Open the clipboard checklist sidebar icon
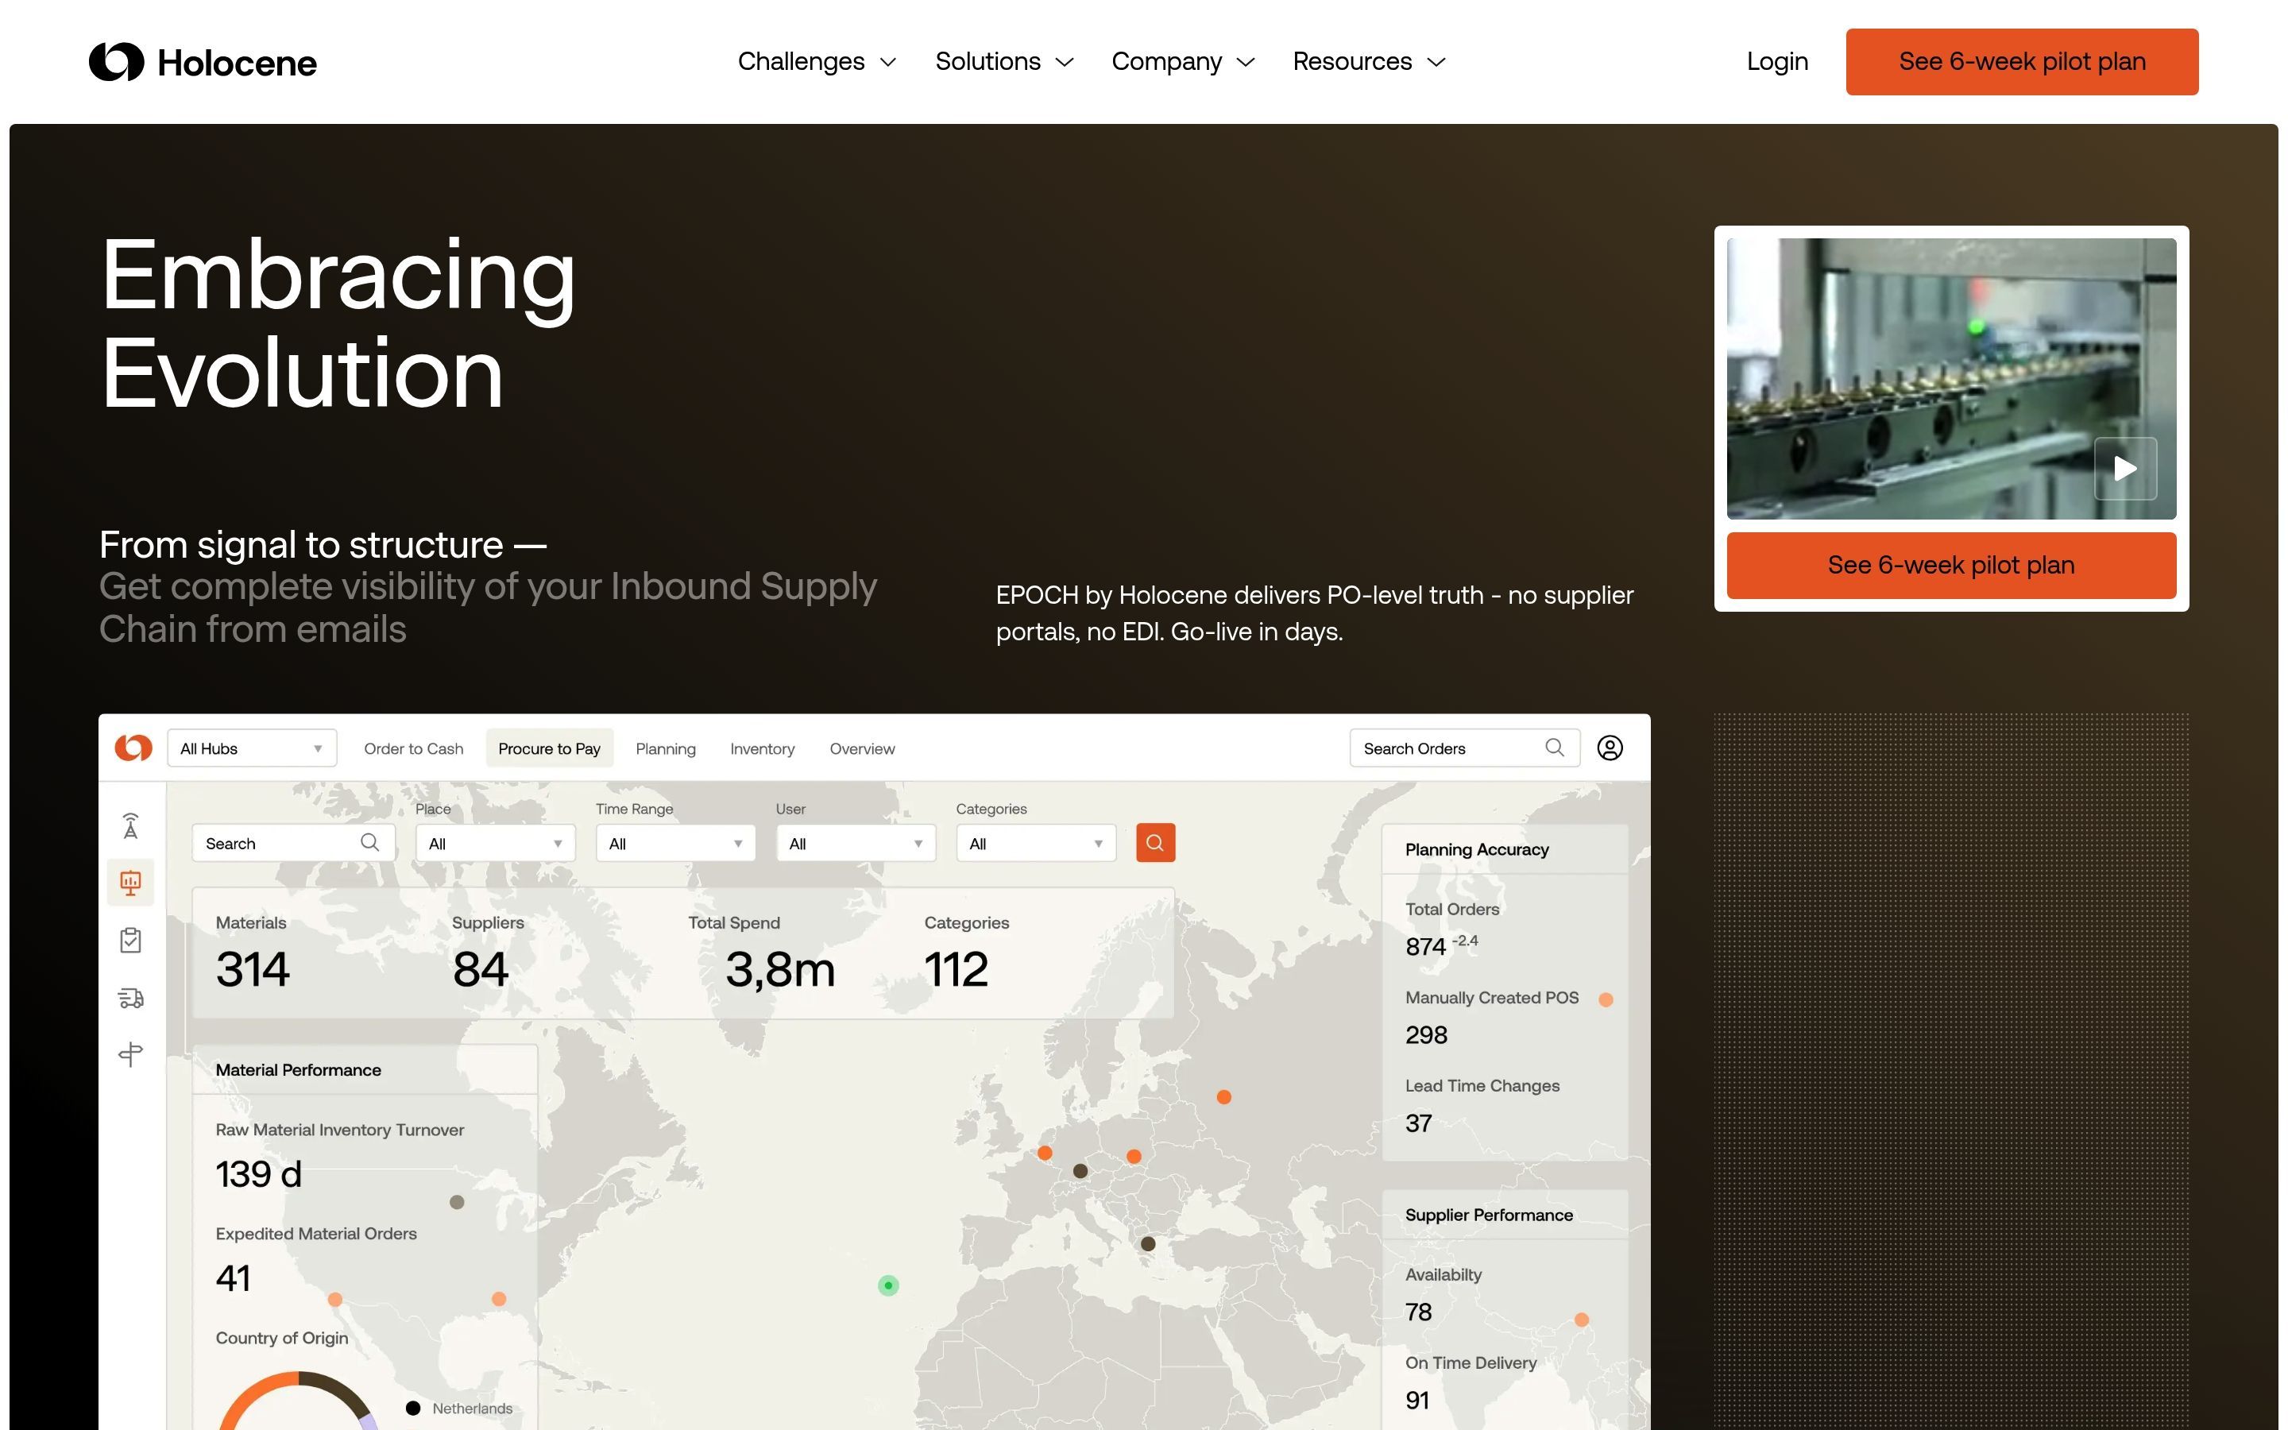Viewport: 2288px width, 1430px height. pyautogui.click(x=130, y=940)
